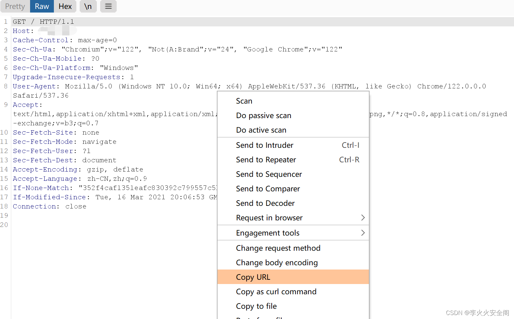Click Change body encoding

(x=293, y=263)
